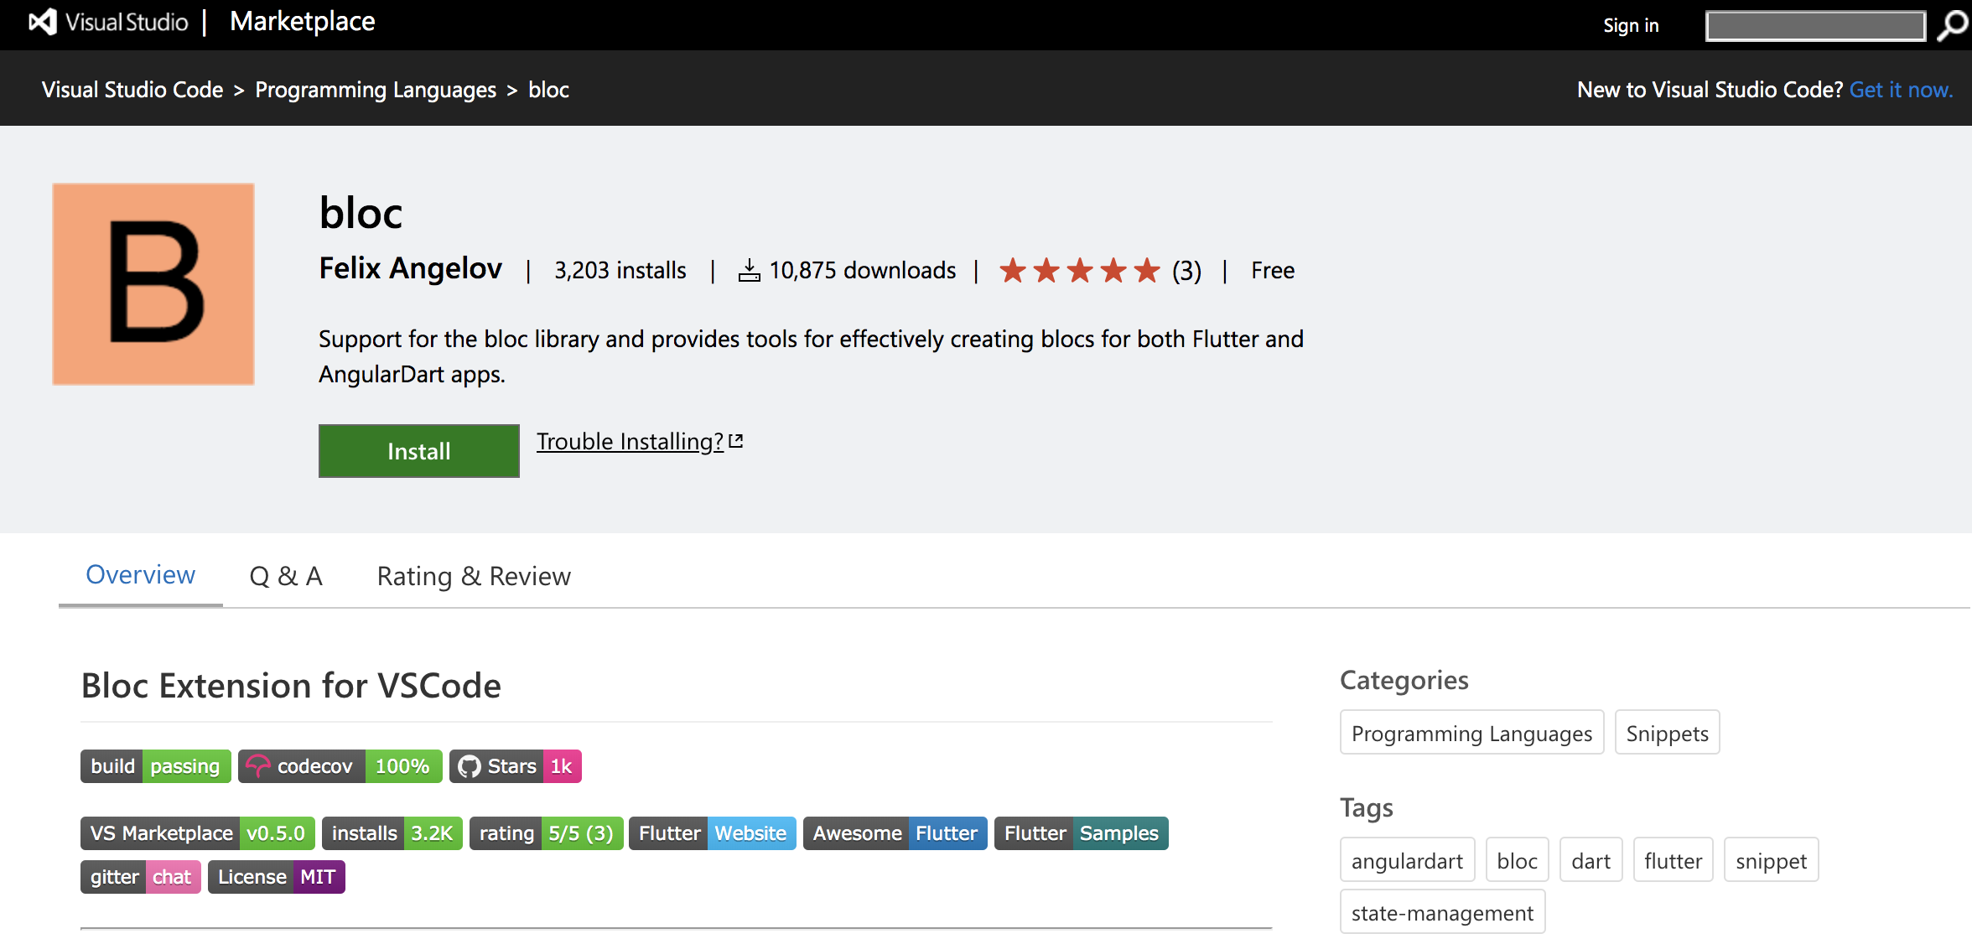Click the bloc extension title
The width and height of the screenshot is (1972, 939).
(361, 212)
